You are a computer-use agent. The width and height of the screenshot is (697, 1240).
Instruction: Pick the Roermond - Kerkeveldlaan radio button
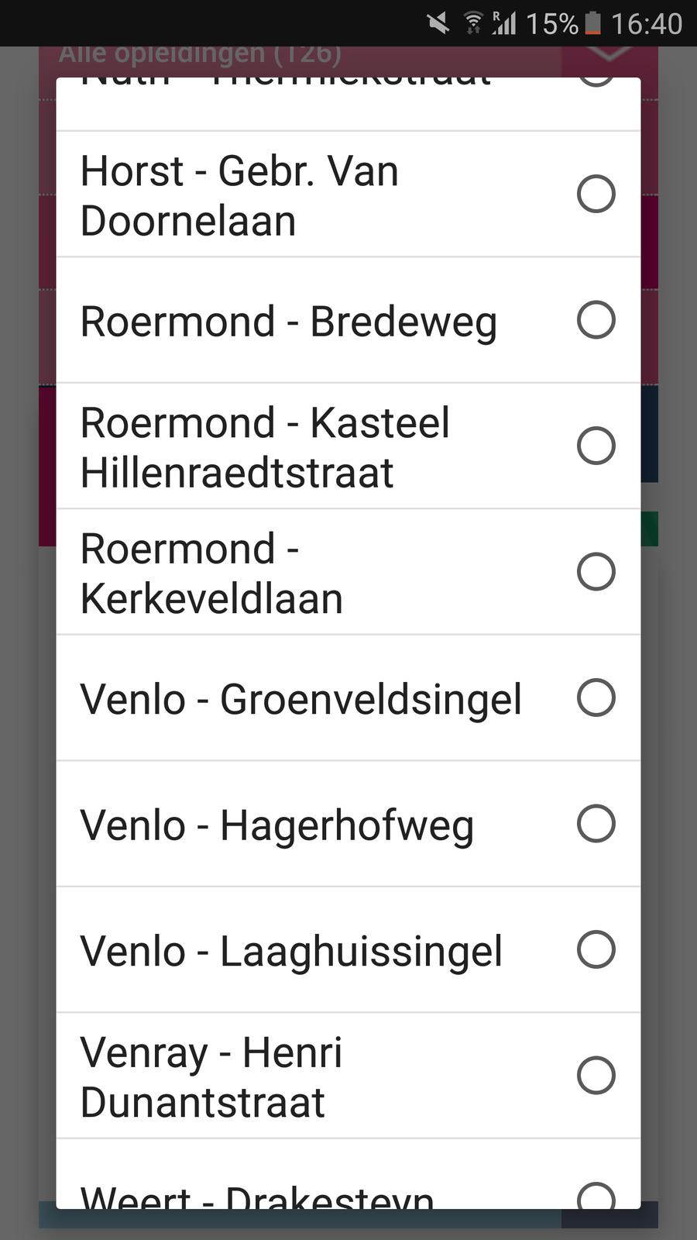pyautogui.click(x=596, y=572)
